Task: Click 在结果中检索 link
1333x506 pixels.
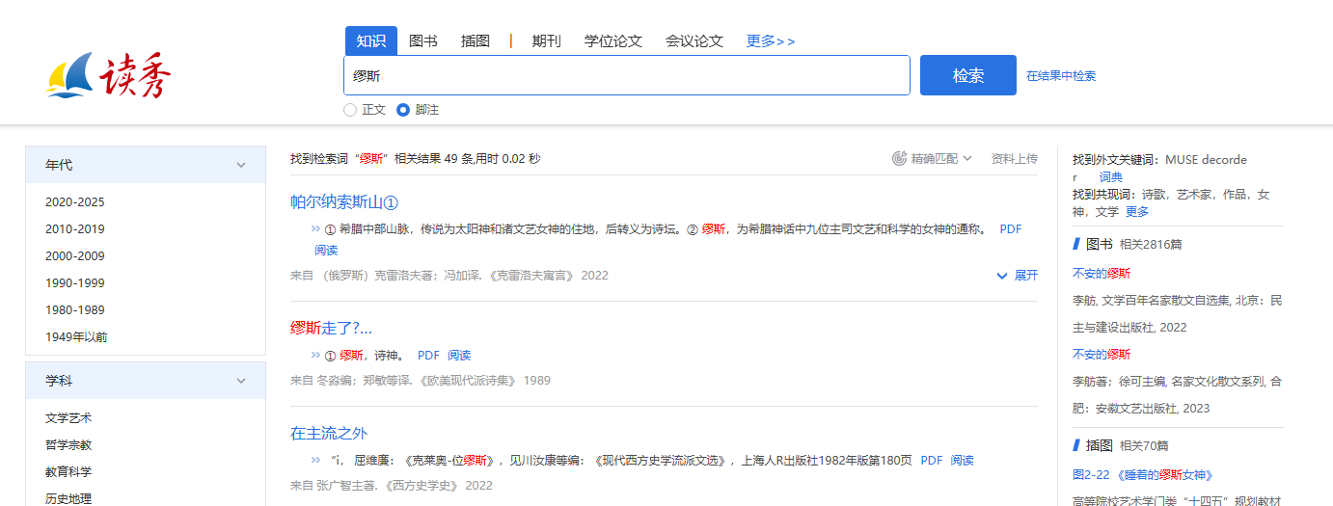Action: pyautogui.click(x=1060, y=76)
